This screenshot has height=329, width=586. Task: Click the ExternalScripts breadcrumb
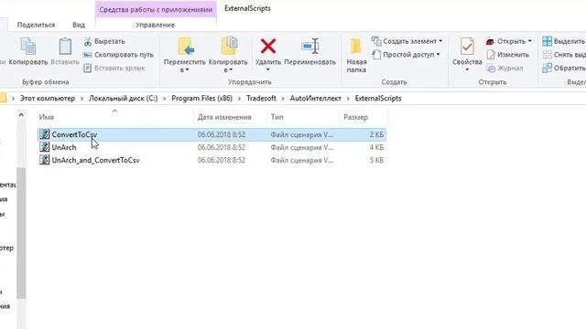coord(378,99)
